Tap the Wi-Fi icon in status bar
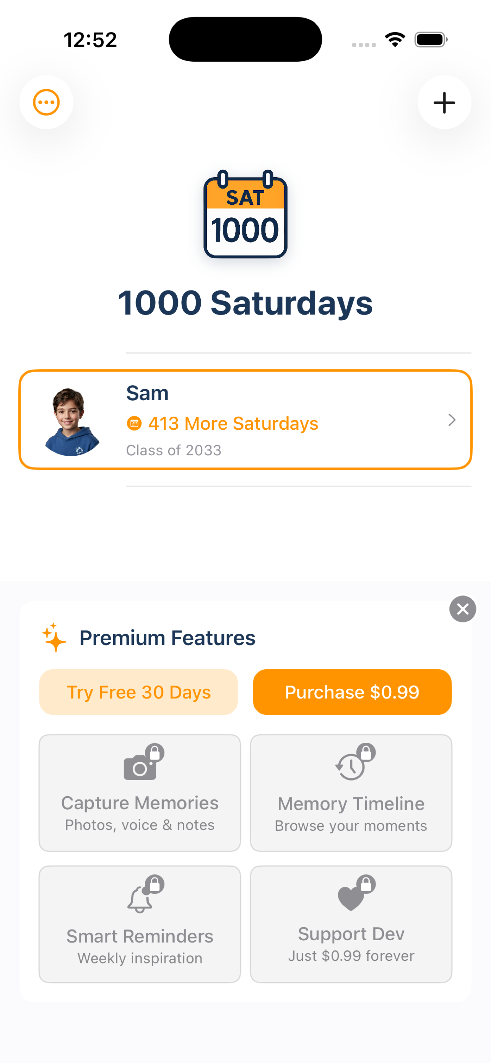 [395, 40]
